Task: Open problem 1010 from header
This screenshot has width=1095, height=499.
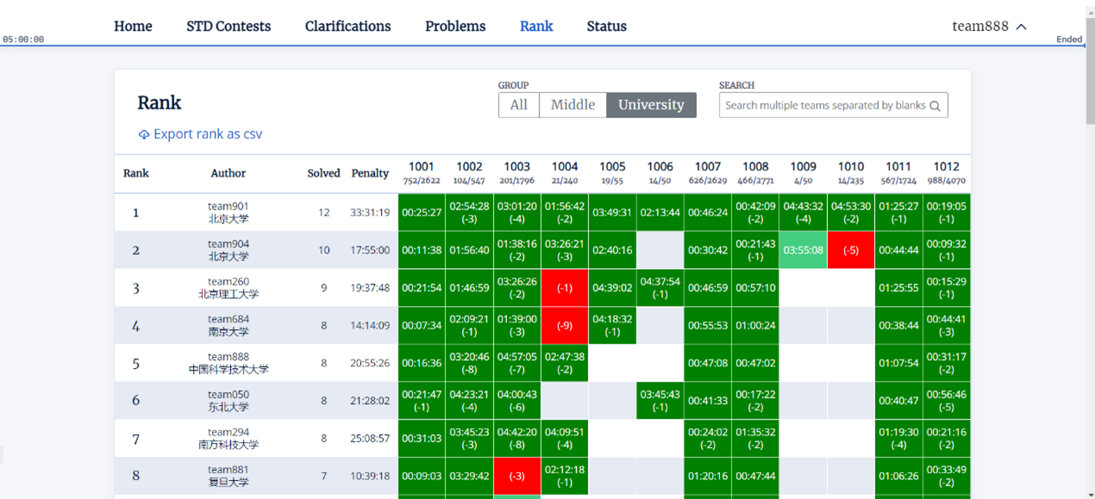Action: [x=851, y=172]
